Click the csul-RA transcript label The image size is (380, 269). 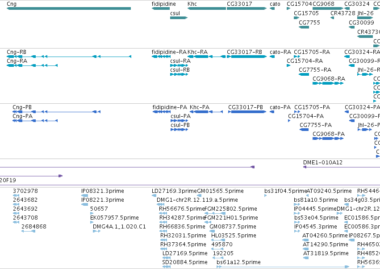point(180,61)
